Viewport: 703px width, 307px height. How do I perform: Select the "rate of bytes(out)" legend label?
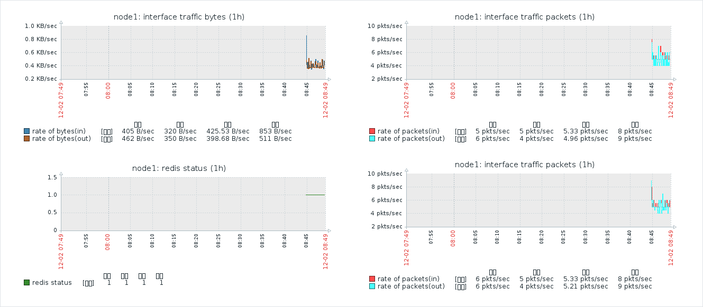click(x=61, y=139)
